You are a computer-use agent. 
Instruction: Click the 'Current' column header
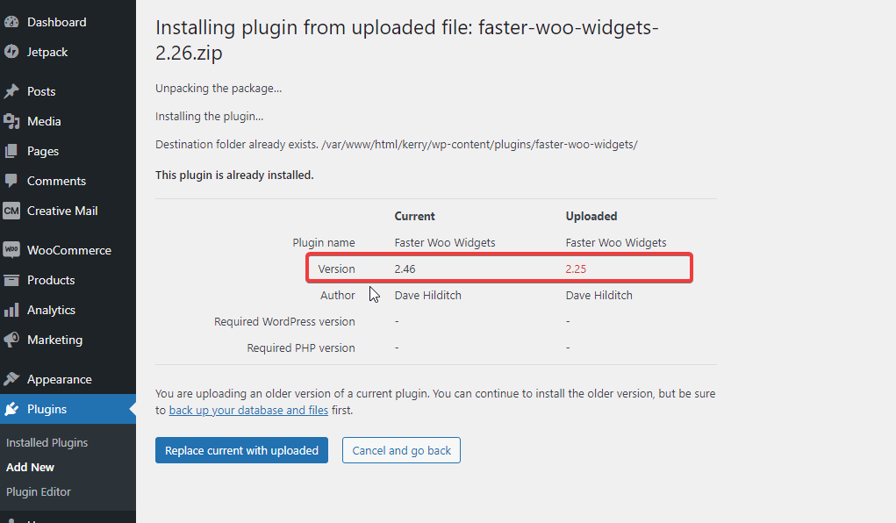click(414, 216)
